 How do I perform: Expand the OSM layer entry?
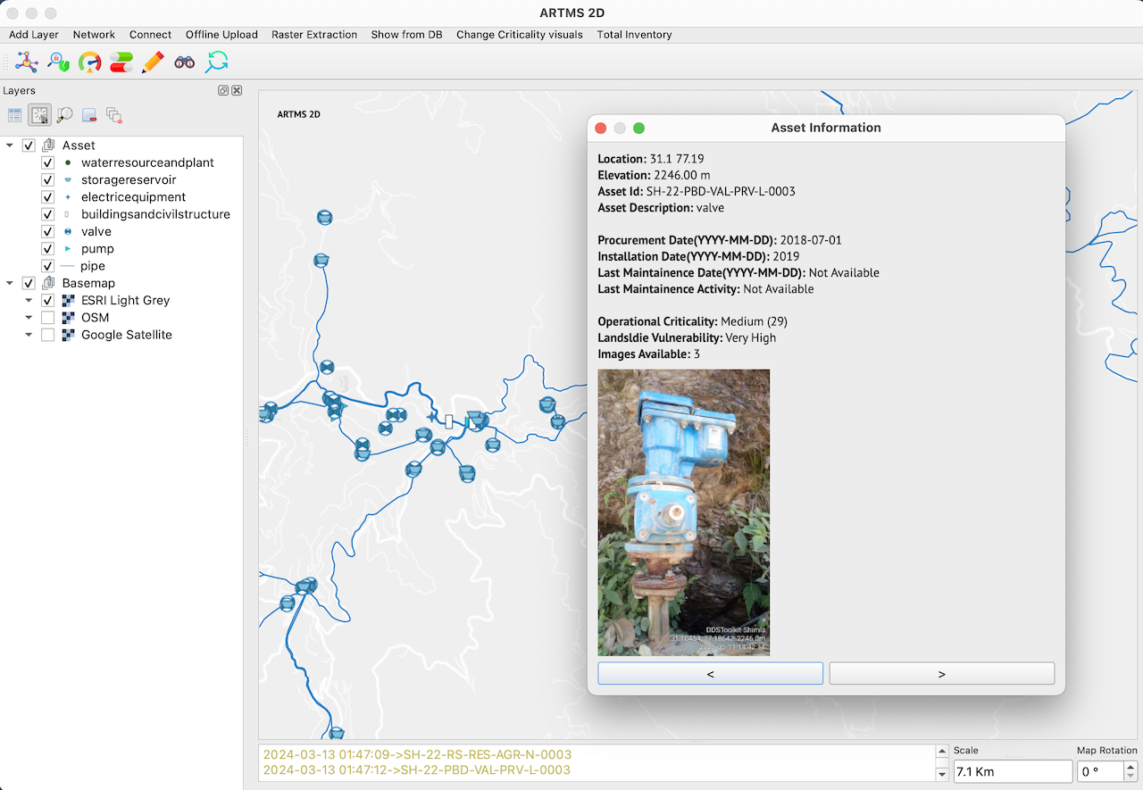tap(29, 319)
